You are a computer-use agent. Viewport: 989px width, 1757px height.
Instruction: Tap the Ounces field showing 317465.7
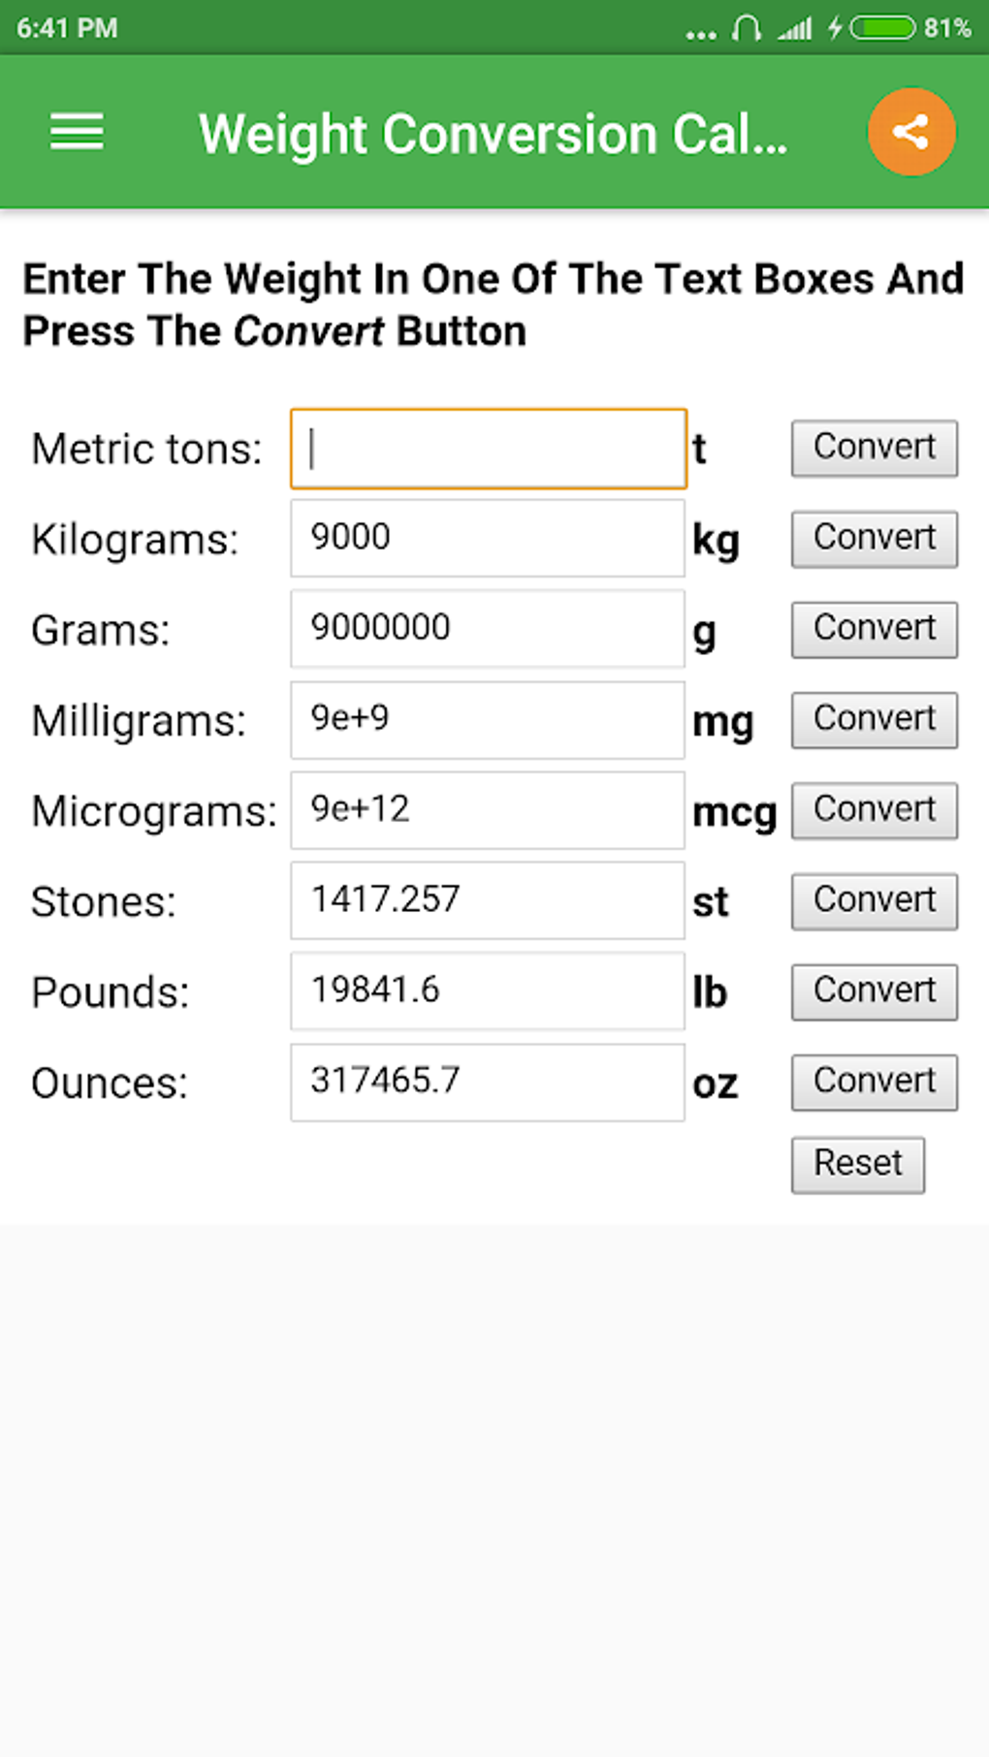488,1082
